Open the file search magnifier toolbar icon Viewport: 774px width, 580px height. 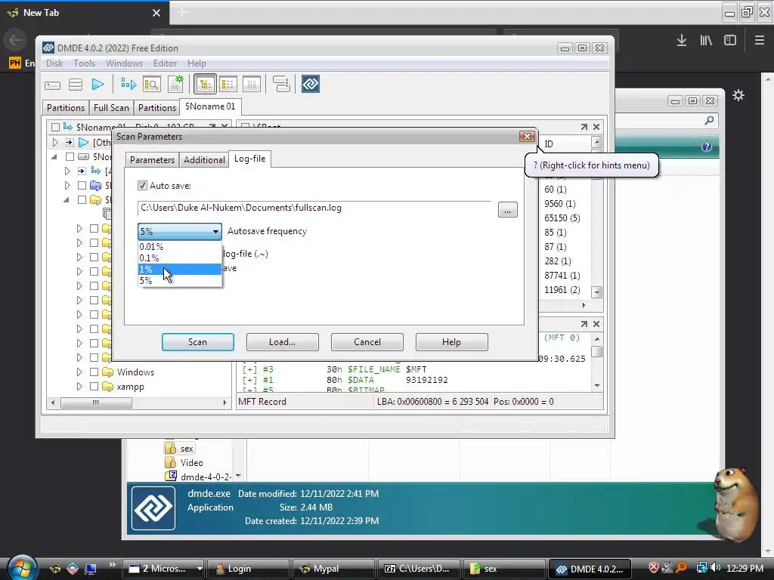151,85
